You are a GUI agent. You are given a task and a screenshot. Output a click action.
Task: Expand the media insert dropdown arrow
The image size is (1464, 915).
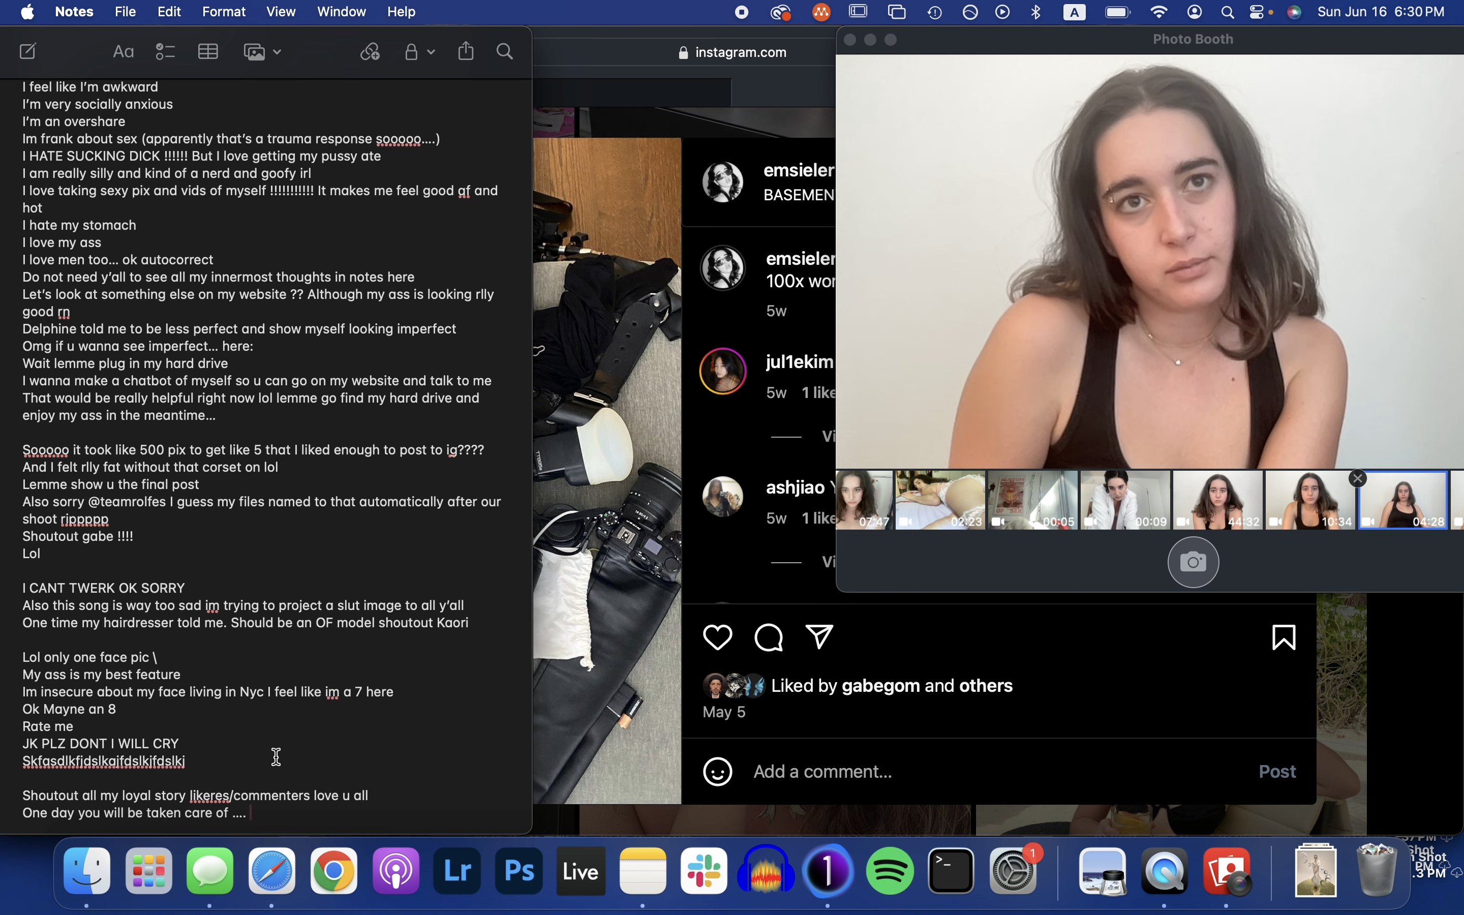click(278, 53)
